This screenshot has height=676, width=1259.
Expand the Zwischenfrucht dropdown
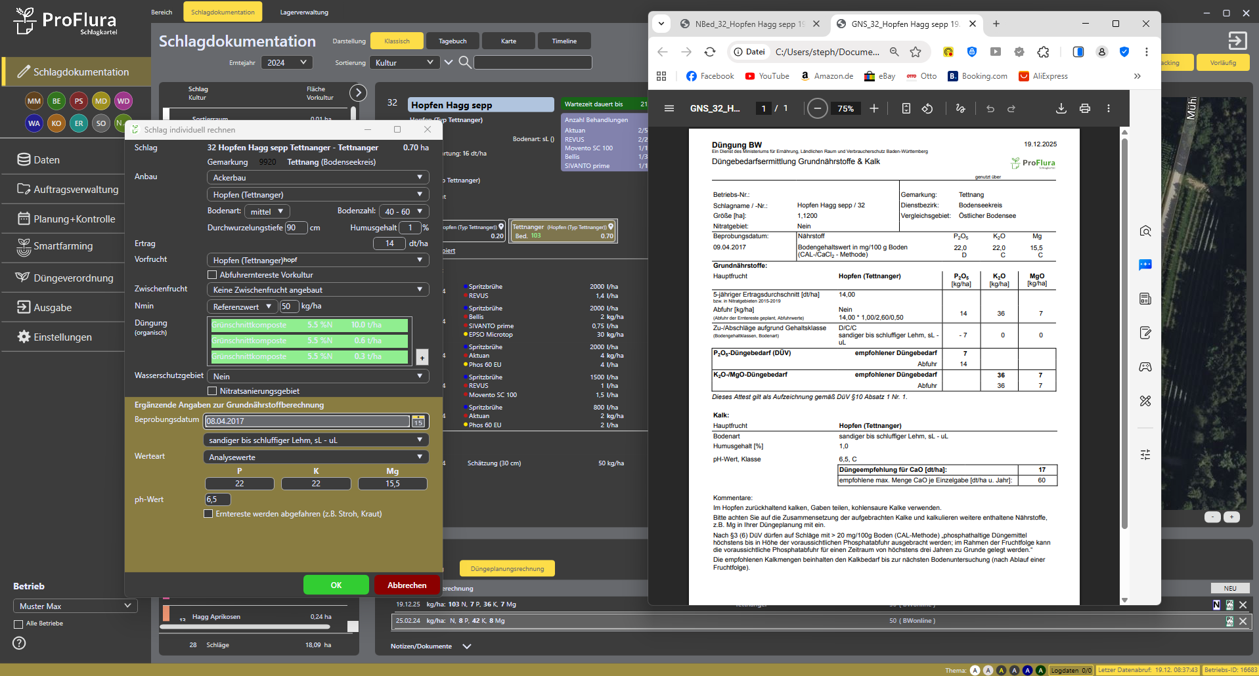[x=318, y=290]
